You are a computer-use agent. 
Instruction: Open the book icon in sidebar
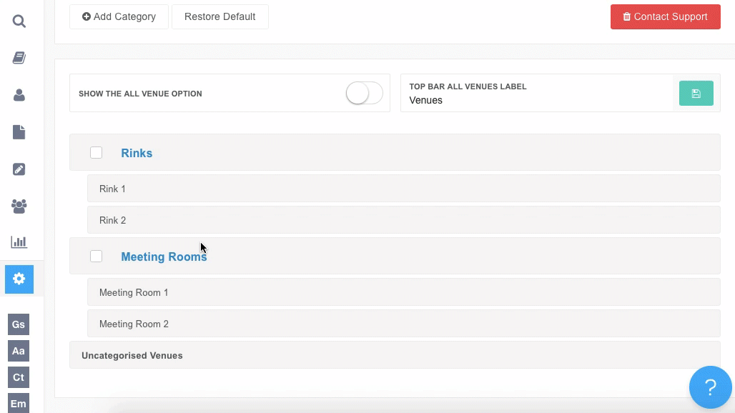click(x=19, y=58)
